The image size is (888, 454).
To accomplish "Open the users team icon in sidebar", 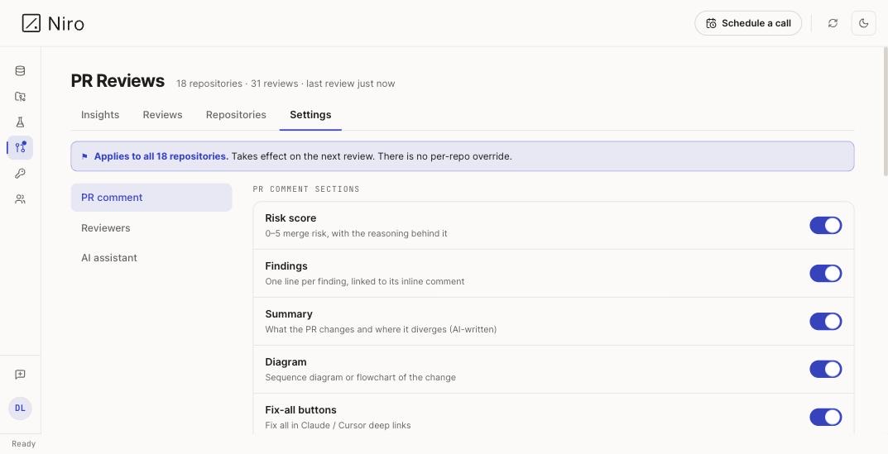I will (20, 199).
